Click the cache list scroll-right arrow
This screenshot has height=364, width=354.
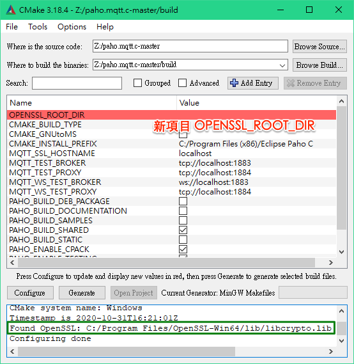tap(331, 262)
